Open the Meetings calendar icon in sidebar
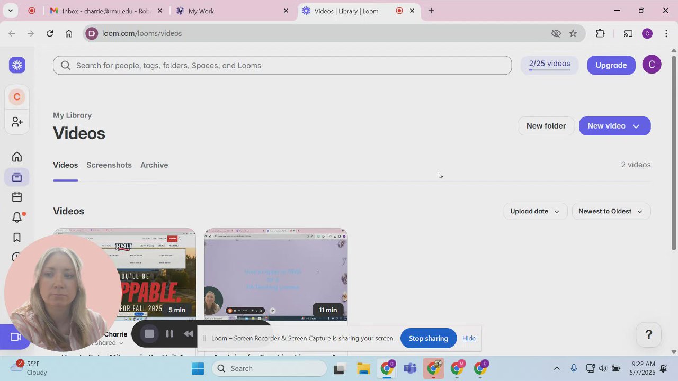This screenshot has width=678, height=381. click(17, 197)
